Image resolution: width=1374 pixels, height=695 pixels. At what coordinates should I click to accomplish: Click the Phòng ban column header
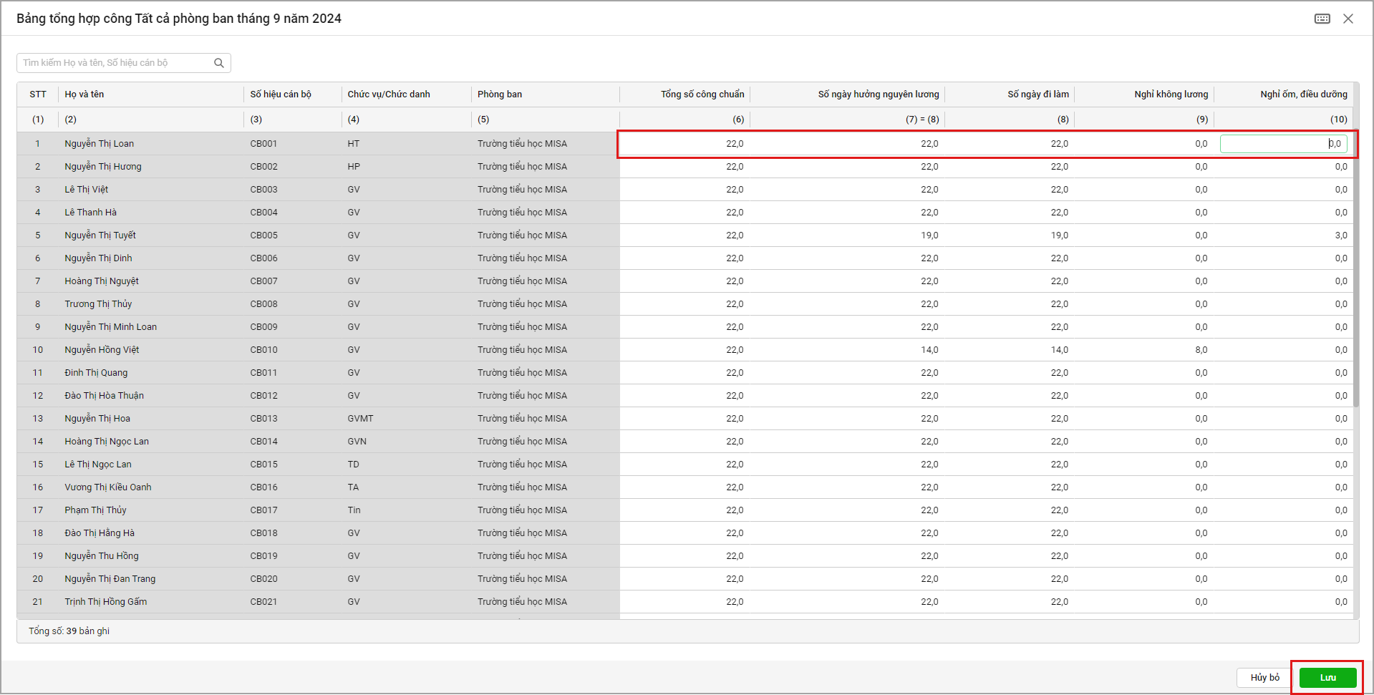(x=500, y=94)
